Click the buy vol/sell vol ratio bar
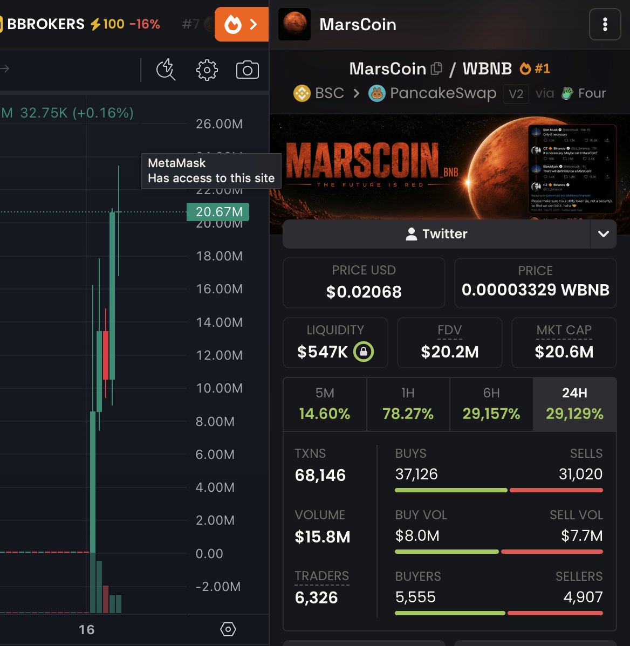This screenshot has height=646, width=630. click(498, 552)
